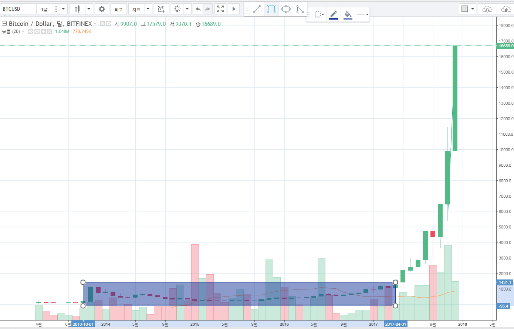Click the 16689.0 current price label
The height and width of the screenshot is (329, 514).
tap(505, 46)
